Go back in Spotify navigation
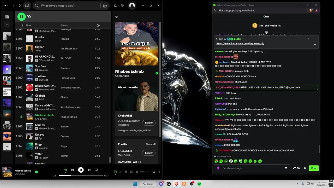 (14, 5)
